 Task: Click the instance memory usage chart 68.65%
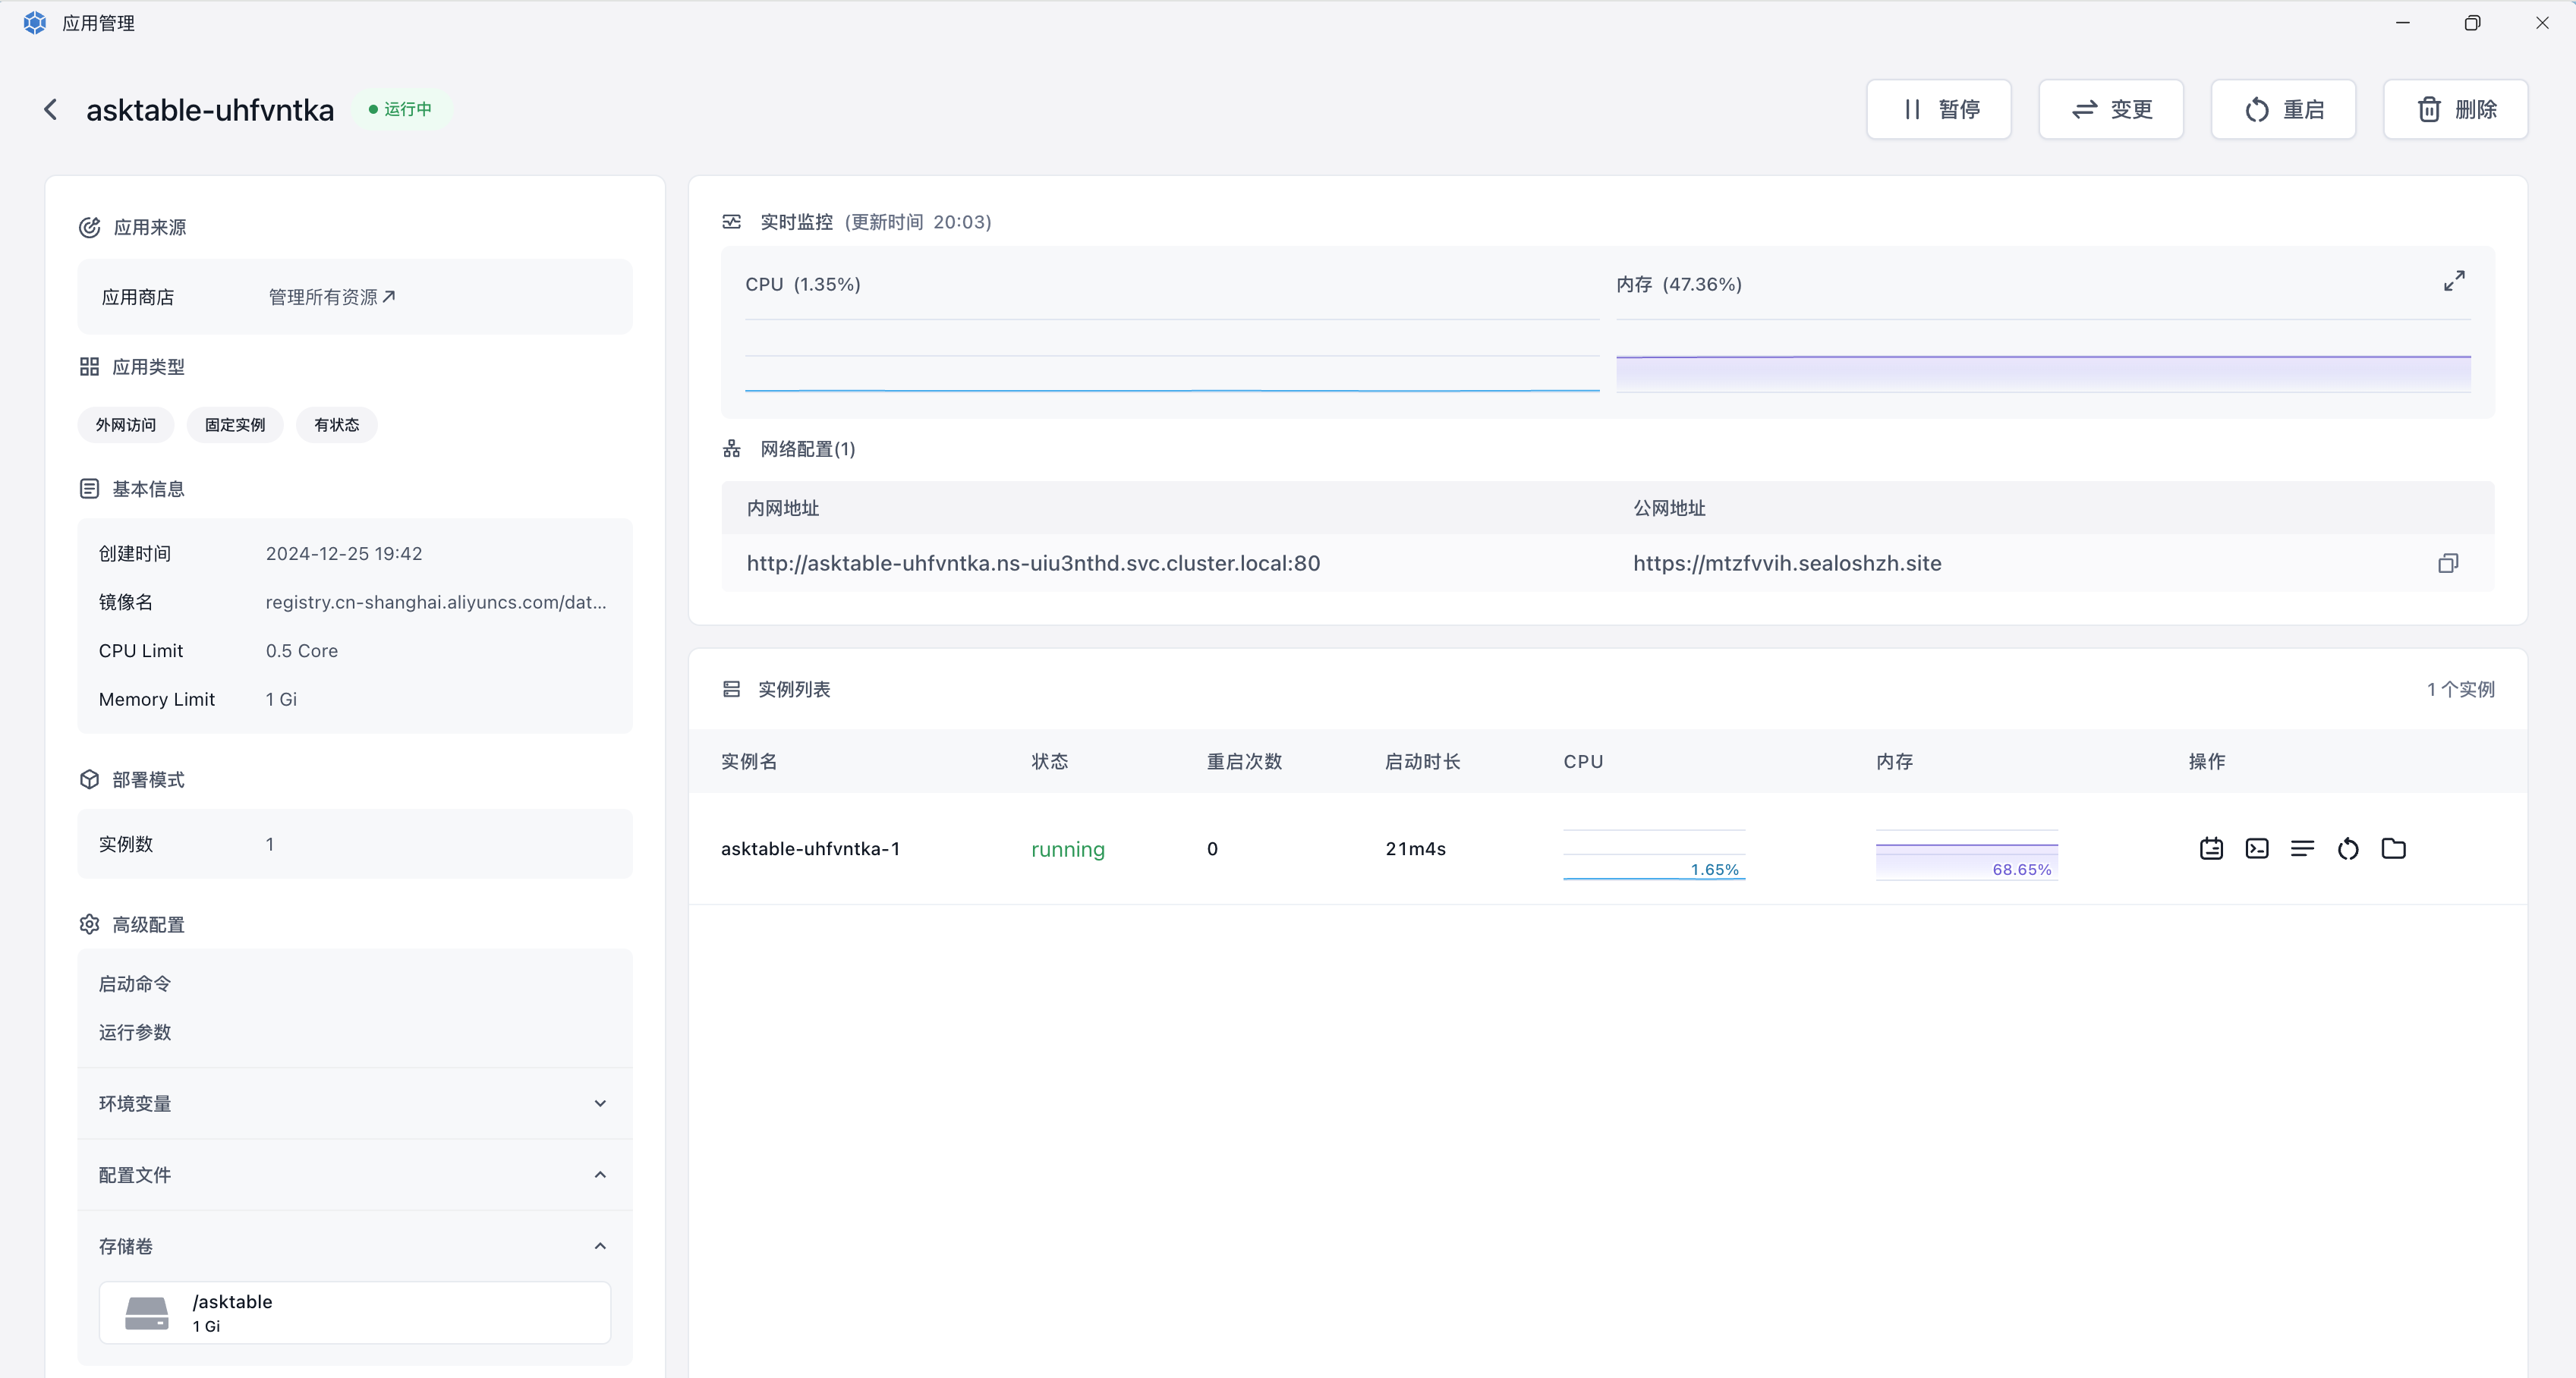coord(1966,856)
